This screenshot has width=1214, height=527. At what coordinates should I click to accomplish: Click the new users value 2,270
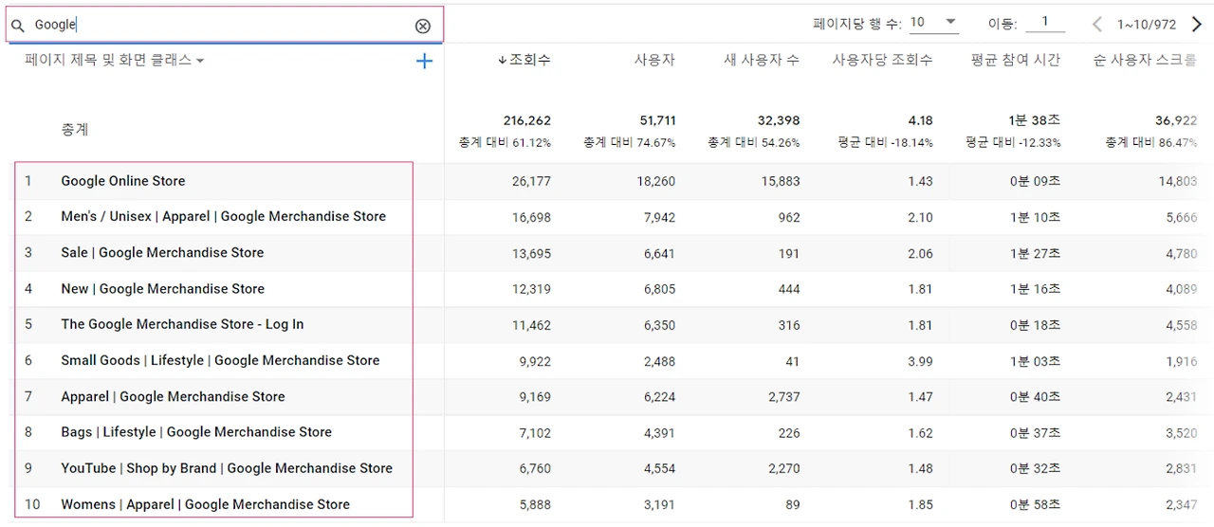pos(783,469)
